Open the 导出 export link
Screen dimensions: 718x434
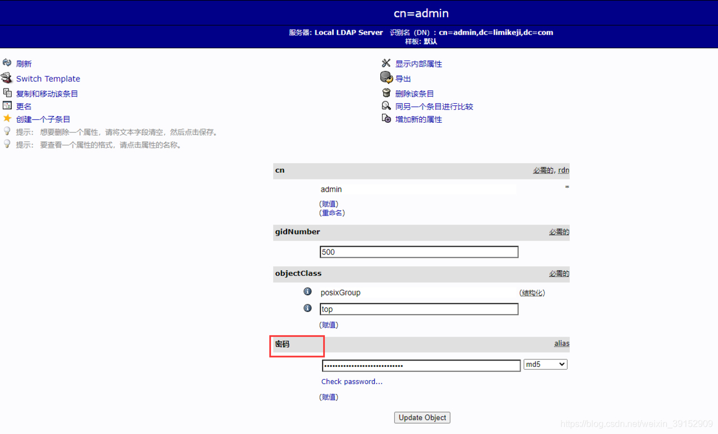coord(403,79)
